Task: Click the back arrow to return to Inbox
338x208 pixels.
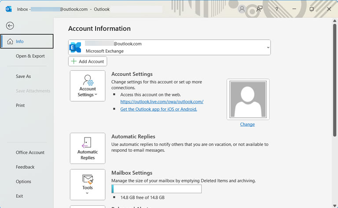Action: click(x=10, y=26)
